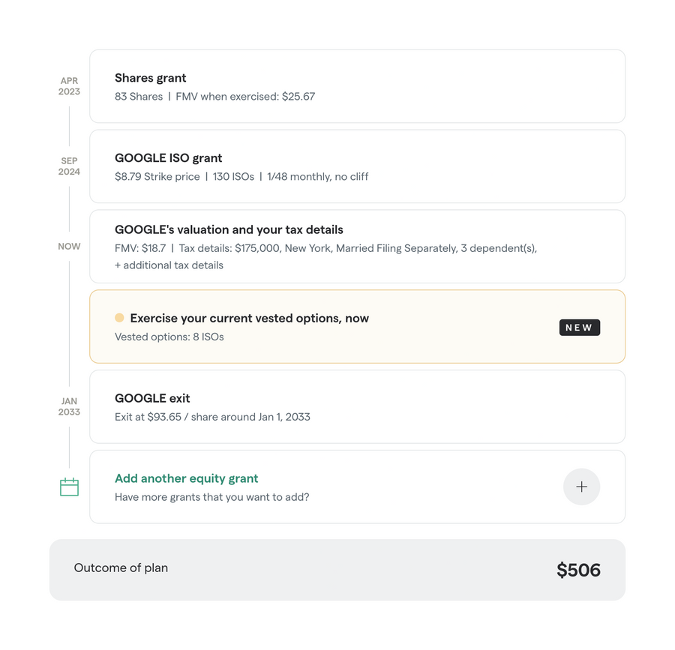This screenshot has height=650, width=675.
Task: Click the exit price $93.65 per share text
Action: [211, 417]
